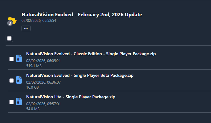Click the folder timestamp 05:52:54
Screen dimensions: 211x123
pyautogui.click(x=39, y=21)
